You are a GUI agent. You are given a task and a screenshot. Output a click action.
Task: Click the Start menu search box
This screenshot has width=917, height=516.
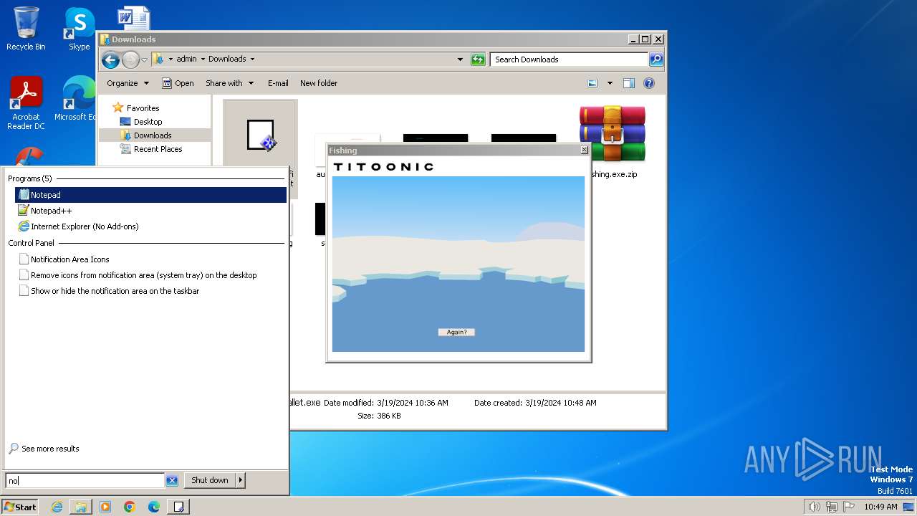[x=85, y=481]
